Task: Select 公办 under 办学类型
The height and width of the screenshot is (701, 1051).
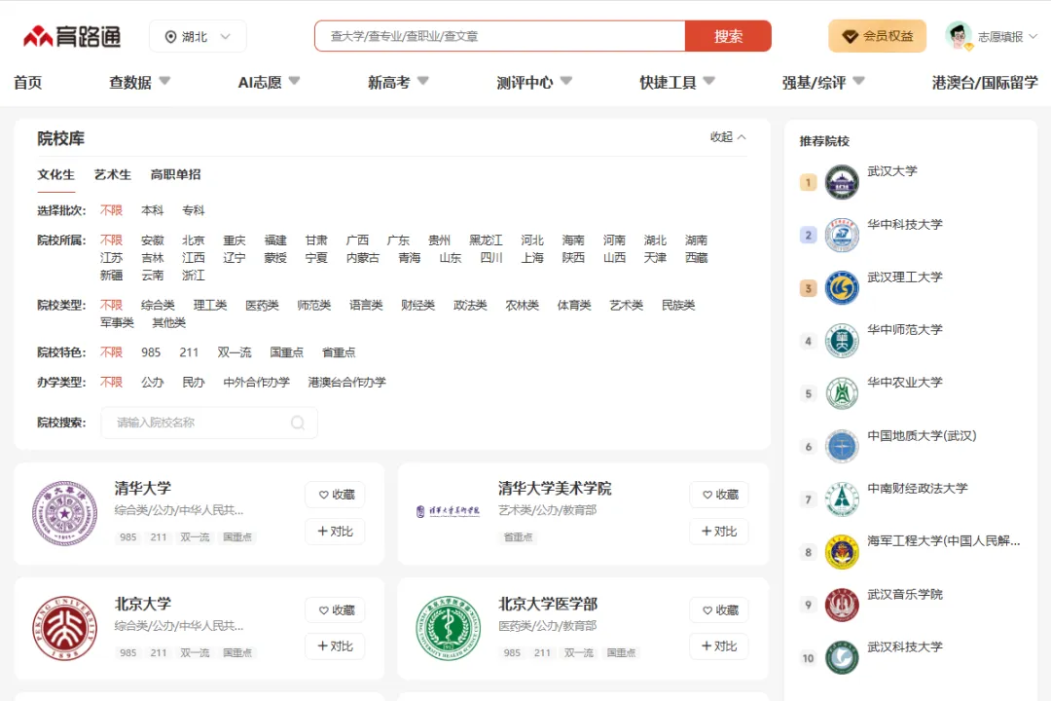Action: (x=152, y=383)
